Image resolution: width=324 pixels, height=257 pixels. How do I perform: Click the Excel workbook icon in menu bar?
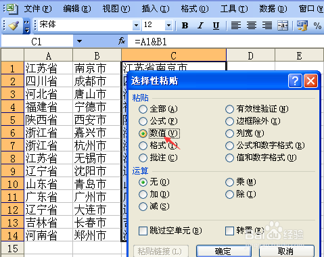click(x=11, y=9)
